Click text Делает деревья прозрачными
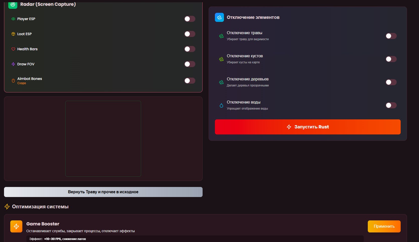 pyautogui.click(x=248, y=85)
